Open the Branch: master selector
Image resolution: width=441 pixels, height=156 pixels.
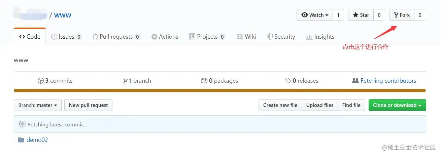coord(37,105)
